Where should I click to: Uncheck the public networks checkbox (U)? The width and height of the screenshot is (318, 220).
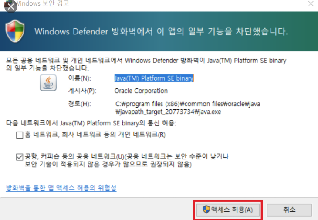coord(20,157)
